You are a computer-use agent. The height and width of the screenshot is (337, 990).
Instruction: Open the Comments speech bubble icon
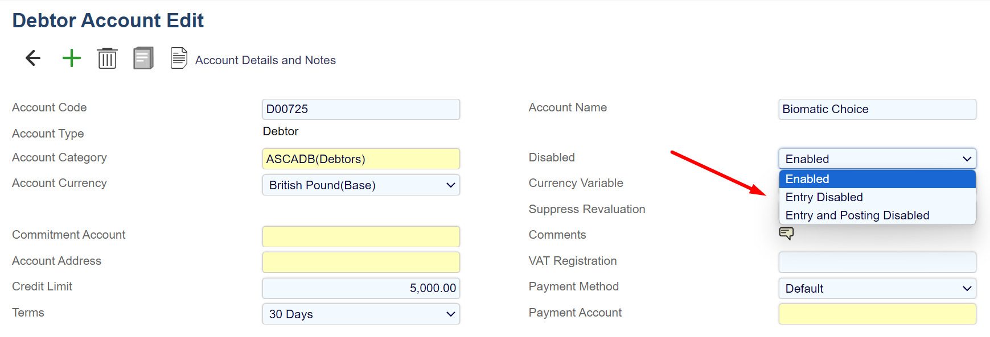point(786,233)
